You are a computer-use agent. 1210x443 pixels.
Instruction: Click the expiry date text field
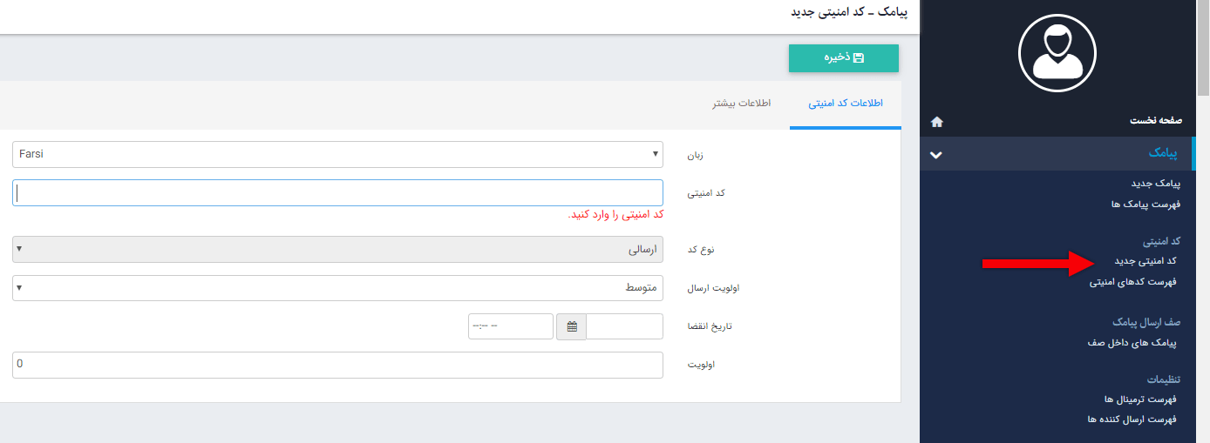point(624,326)
